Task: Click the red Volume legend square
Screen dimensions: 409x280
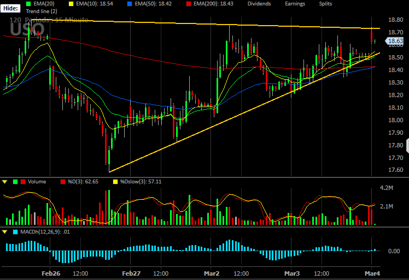Action: 23,182
